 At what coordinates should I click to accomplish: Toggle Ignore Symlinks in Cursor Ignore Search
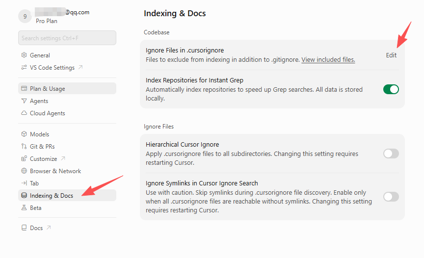pos(391,197)
